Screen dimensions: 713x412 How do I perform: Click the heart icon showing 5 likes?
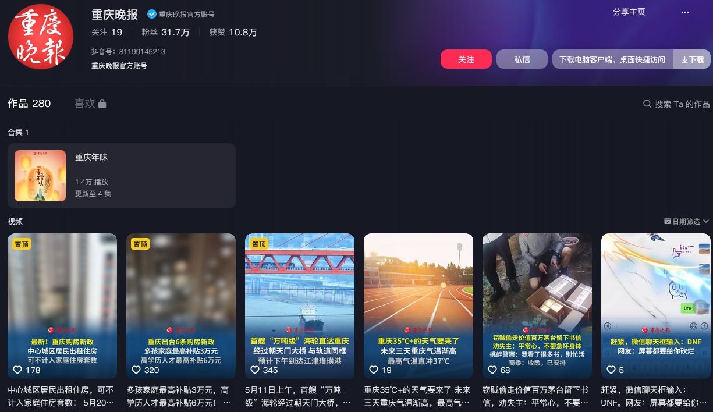pyautogui.click(x=611, y=370)
